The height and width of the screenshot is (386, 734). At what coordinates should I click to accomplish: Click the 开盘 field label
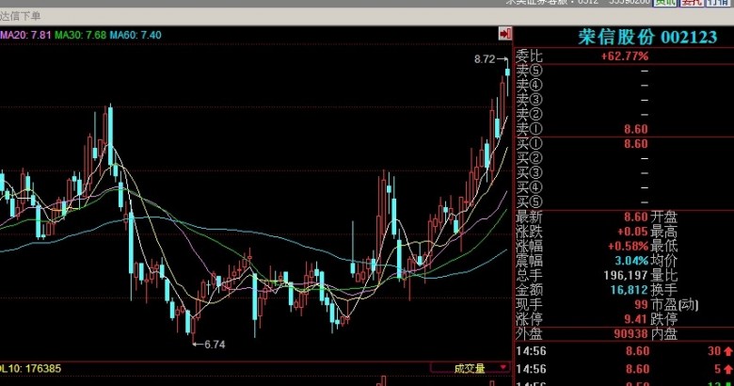click(x=663, y=217)
